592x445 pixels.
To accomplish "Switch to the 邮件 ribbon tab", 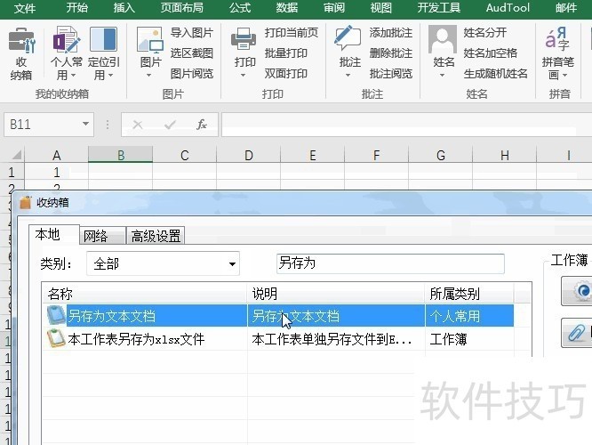I will pos(566,8).
